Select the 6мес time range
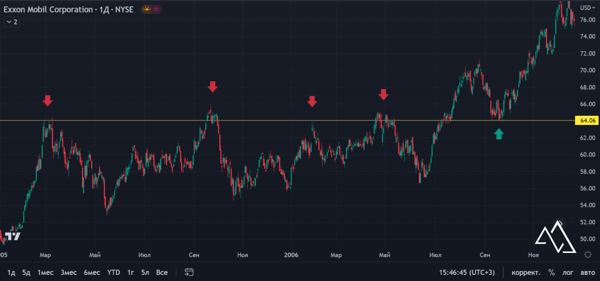 (92, 272)
